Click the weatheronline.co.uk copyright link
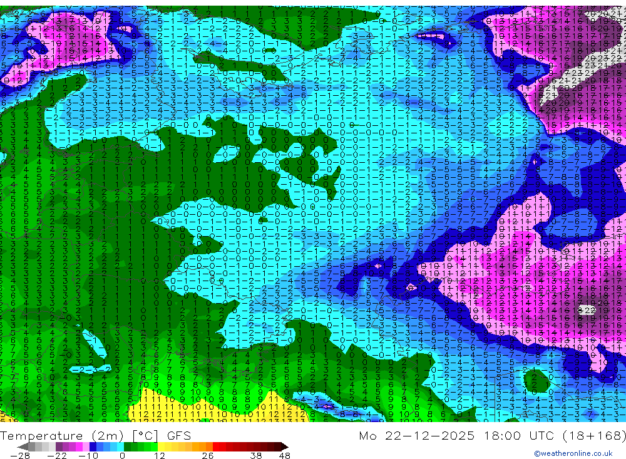626x459 pixels. tap(573, 453)
